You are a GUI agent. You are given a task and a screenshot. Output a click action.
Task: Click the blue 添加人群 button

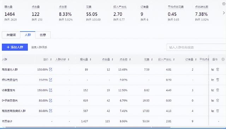(15, 47)
